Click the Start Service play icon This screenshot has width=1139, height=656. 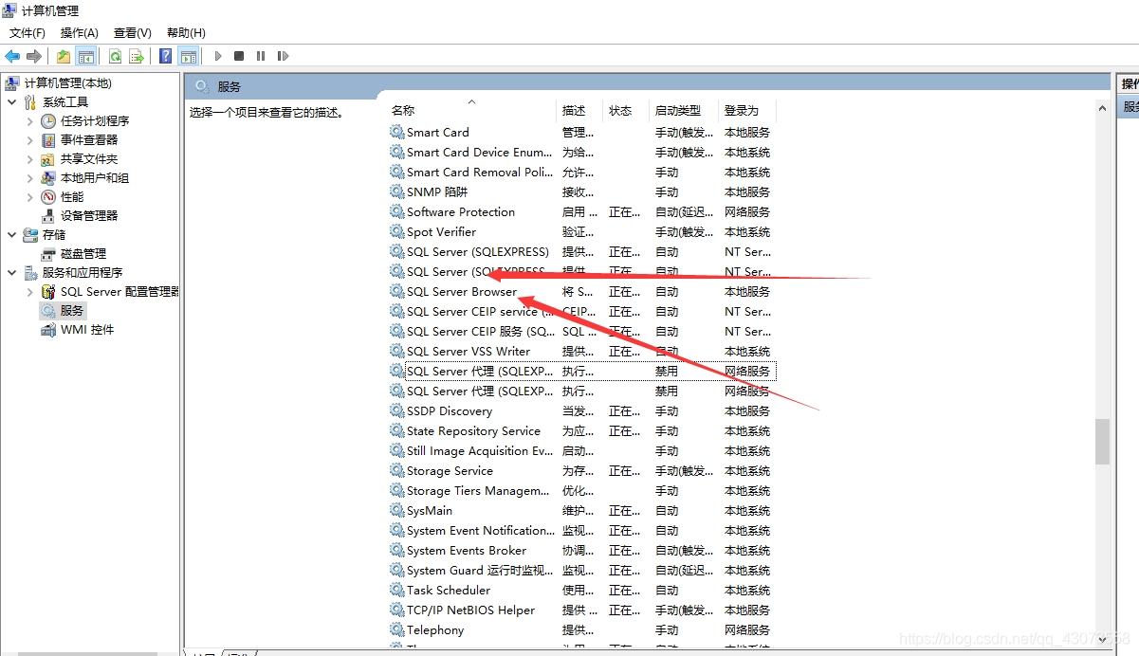pyautogui.click(x=218, y=56)
